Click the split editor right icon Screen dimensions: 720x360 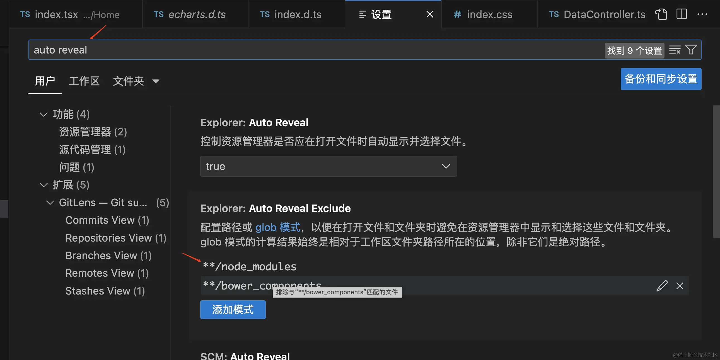tap(682, 14)
